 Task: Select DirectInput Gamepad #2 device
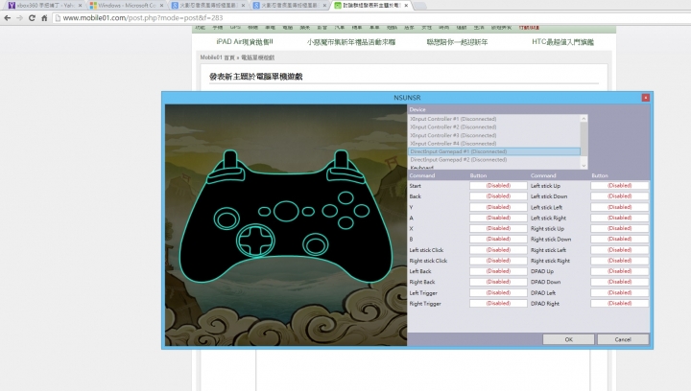pos(494,160)
